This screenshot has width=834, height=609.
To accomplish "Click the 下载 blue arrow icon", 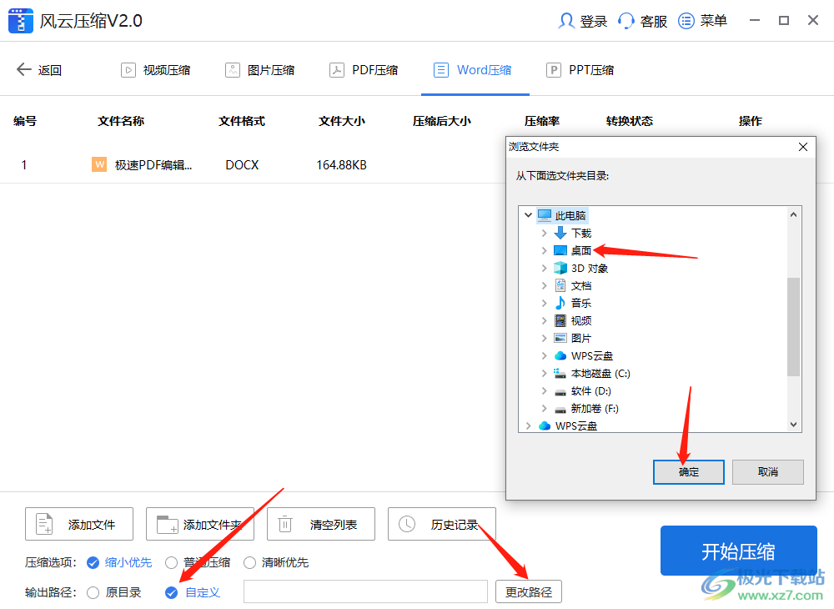I will (560, 233).
